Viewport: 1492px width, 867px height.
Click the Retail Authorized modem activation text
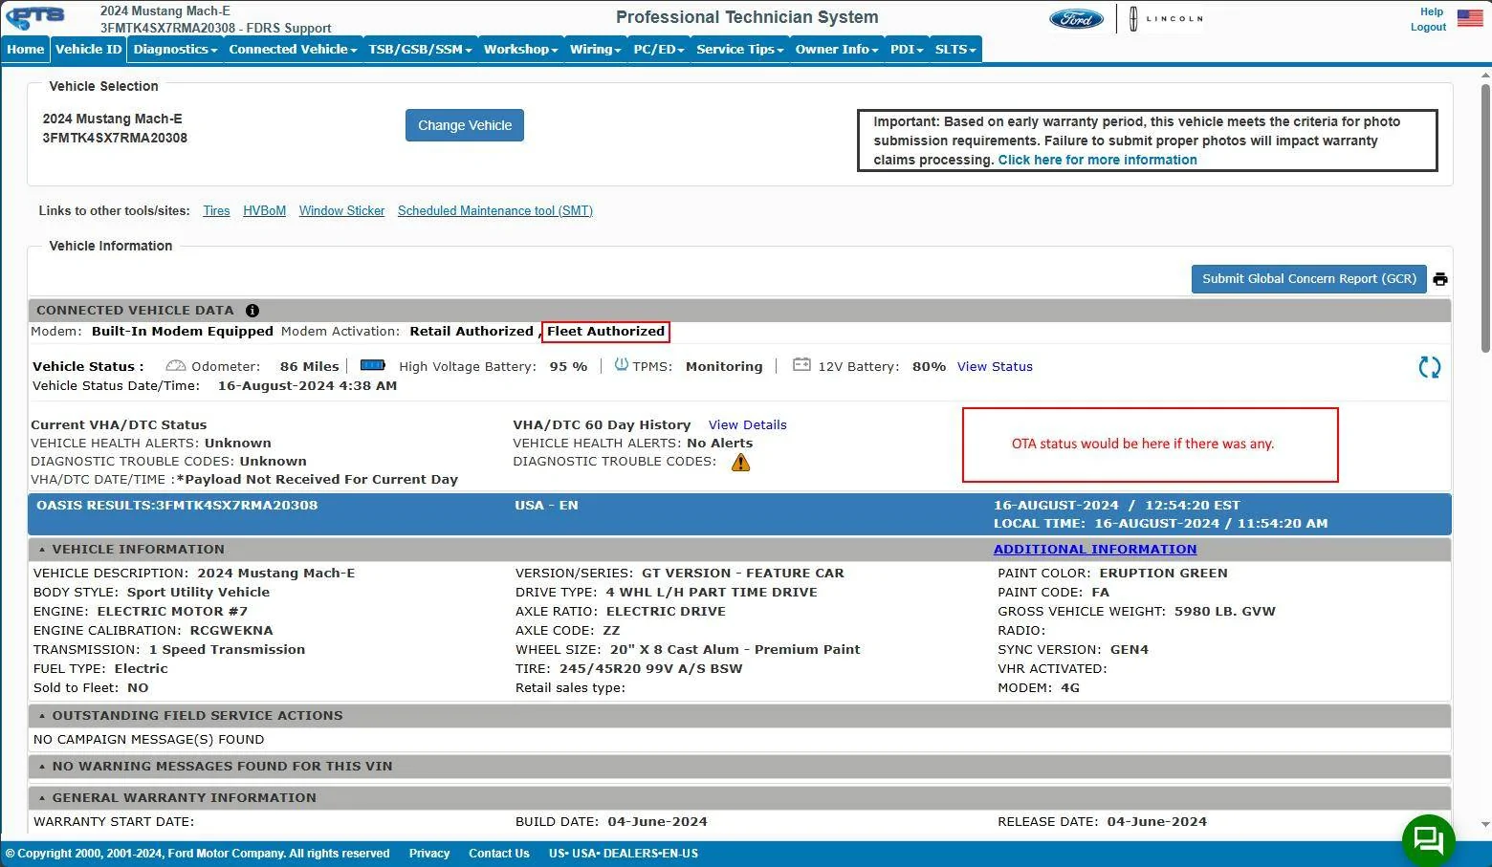[x=472, y=332]
